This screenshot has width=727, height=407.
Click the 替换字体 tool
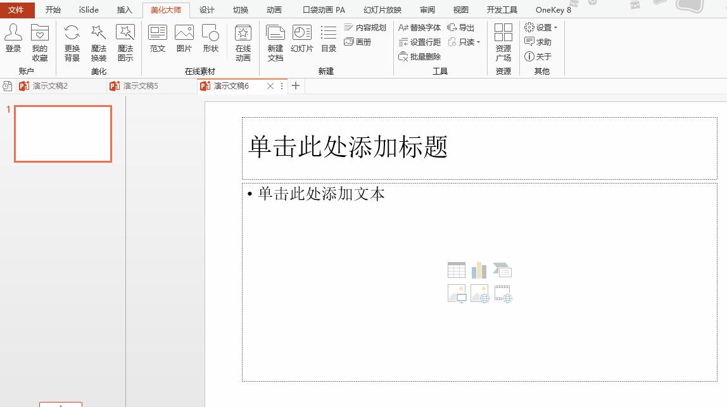tap(419, 27)
